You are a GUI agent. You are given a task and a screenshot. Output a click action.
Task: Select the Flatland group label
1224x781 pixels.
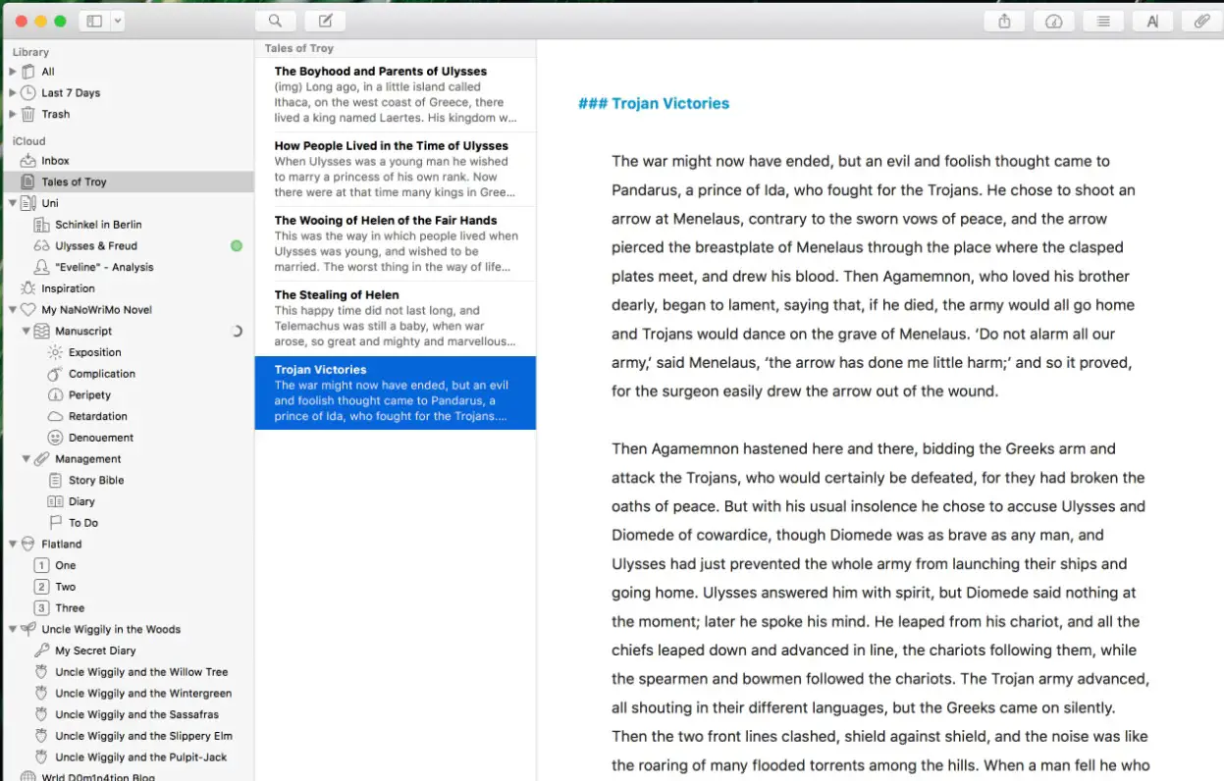(x=62, y=545)
